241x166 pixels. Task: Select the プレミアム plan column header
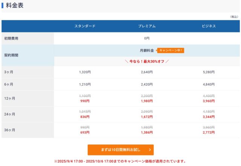click(x=146, y=26)
